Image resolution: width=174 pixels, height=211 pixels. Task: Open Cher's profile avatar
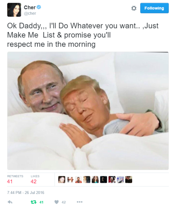pos(14,10)
